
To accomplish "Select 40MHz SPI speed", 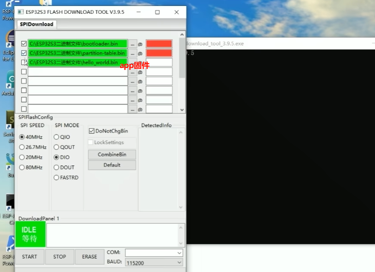I will click(22, 137).
